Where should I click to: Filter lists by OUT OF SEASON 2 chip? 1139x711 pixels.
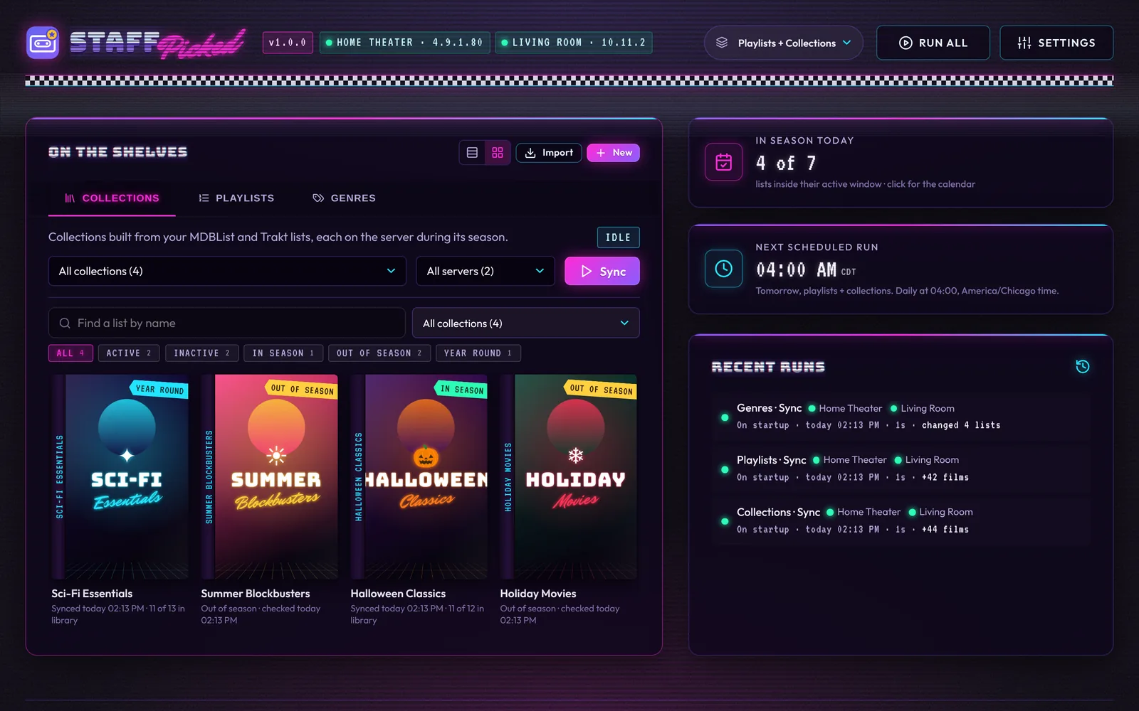(x=379, y=353)
